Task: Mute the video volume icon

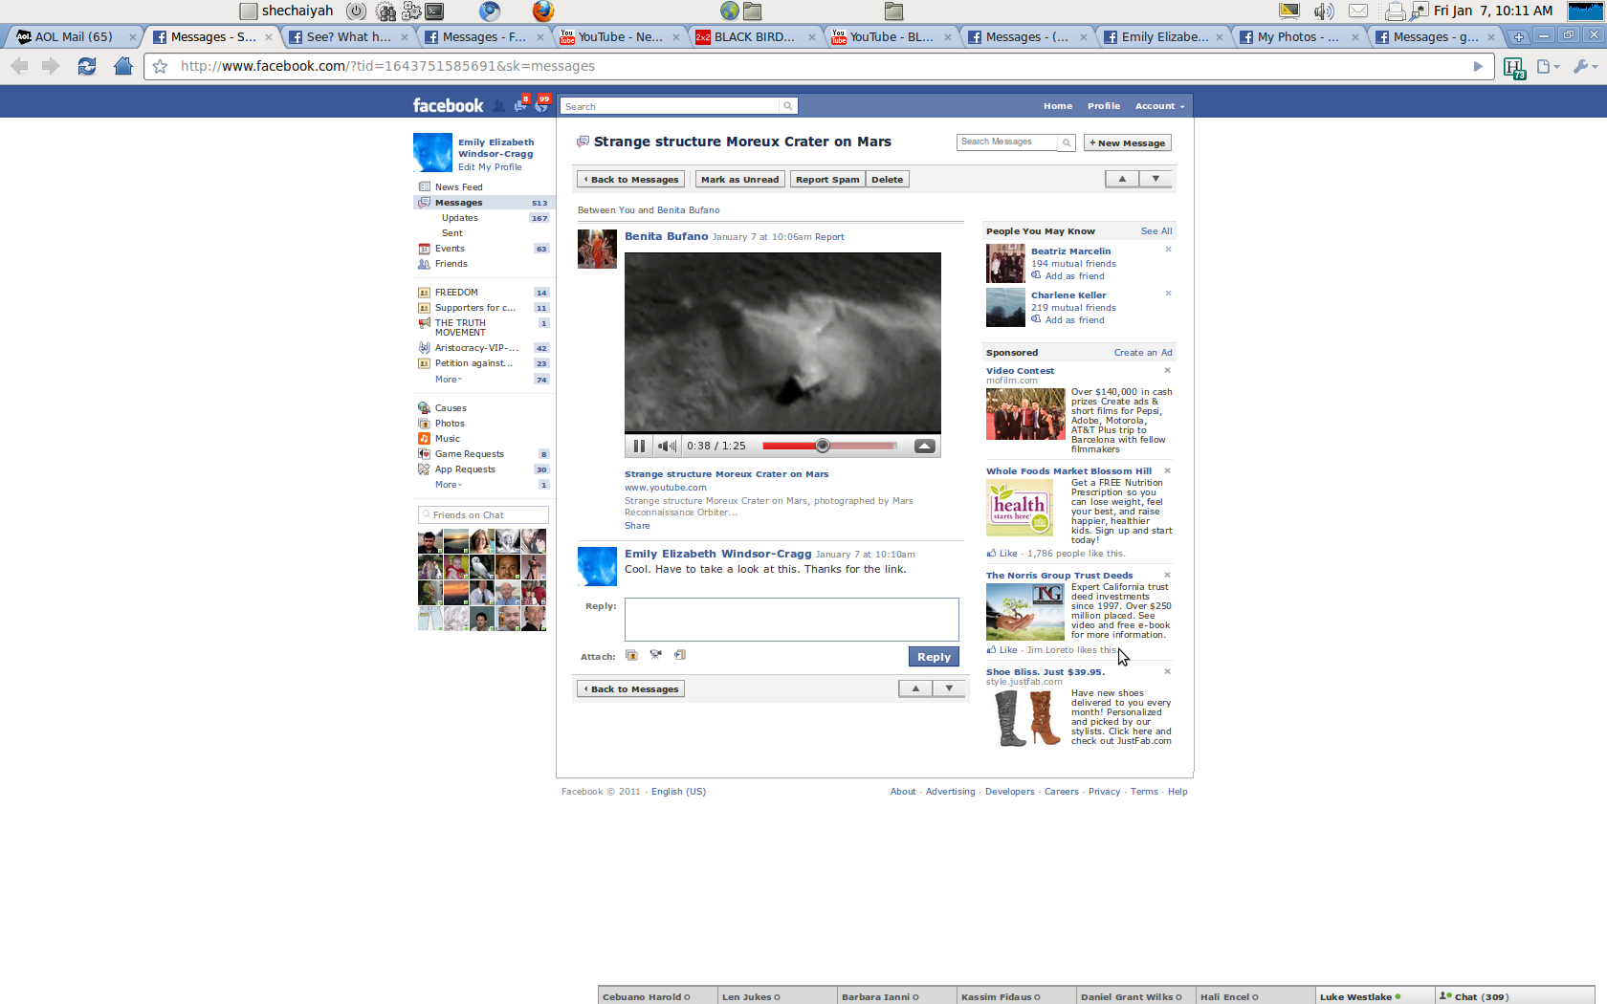Action: [667, 446]
